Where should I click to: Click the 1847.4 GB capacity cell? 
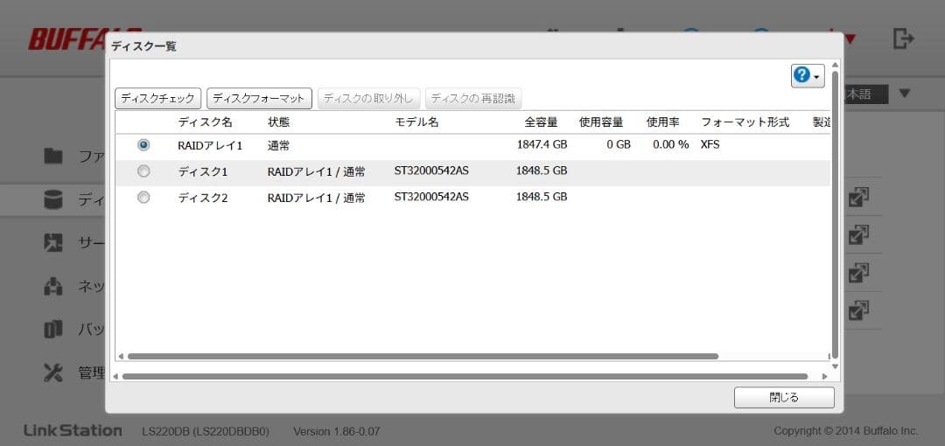pos(542,144)
